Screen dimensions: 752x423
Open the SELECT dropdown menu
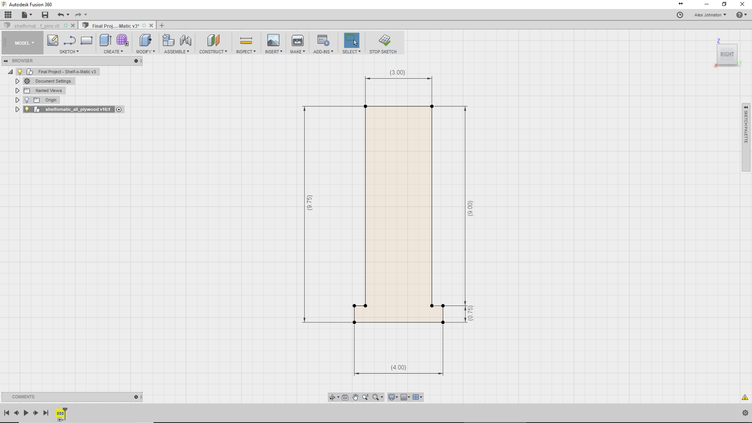click(x=360, y=52)
